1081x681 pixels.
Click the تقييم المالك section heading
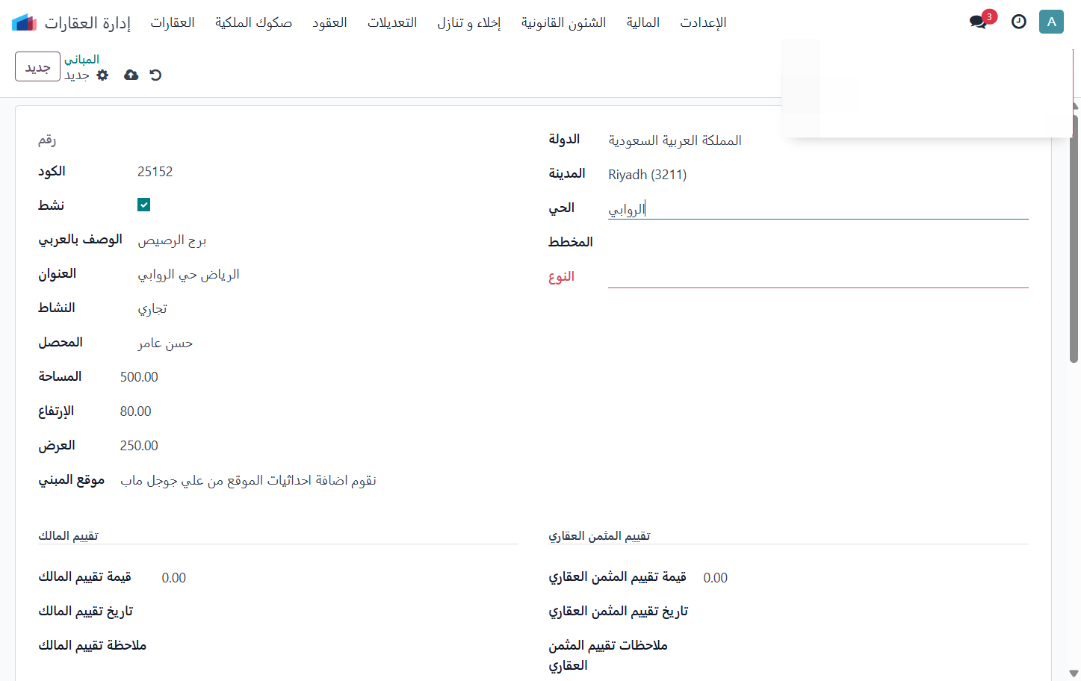pyautogui.click(x=68, y=535)
